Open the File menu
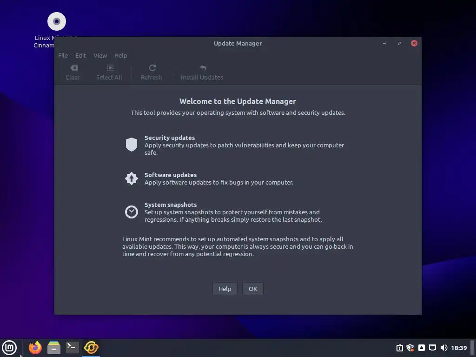This screenshot has height=357, width=476. tap(63, 56)
